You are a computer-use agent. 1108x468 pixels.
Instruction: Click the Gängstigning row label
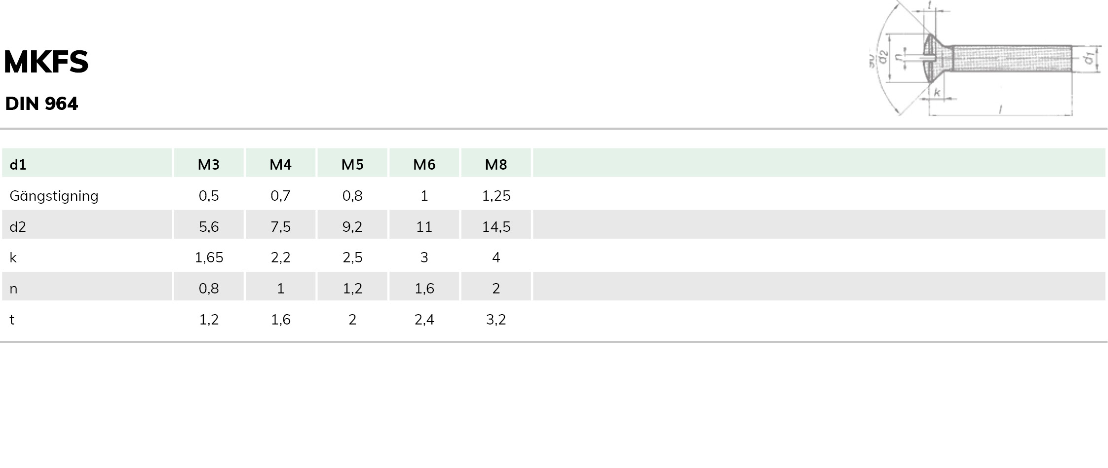click(54, 196)
